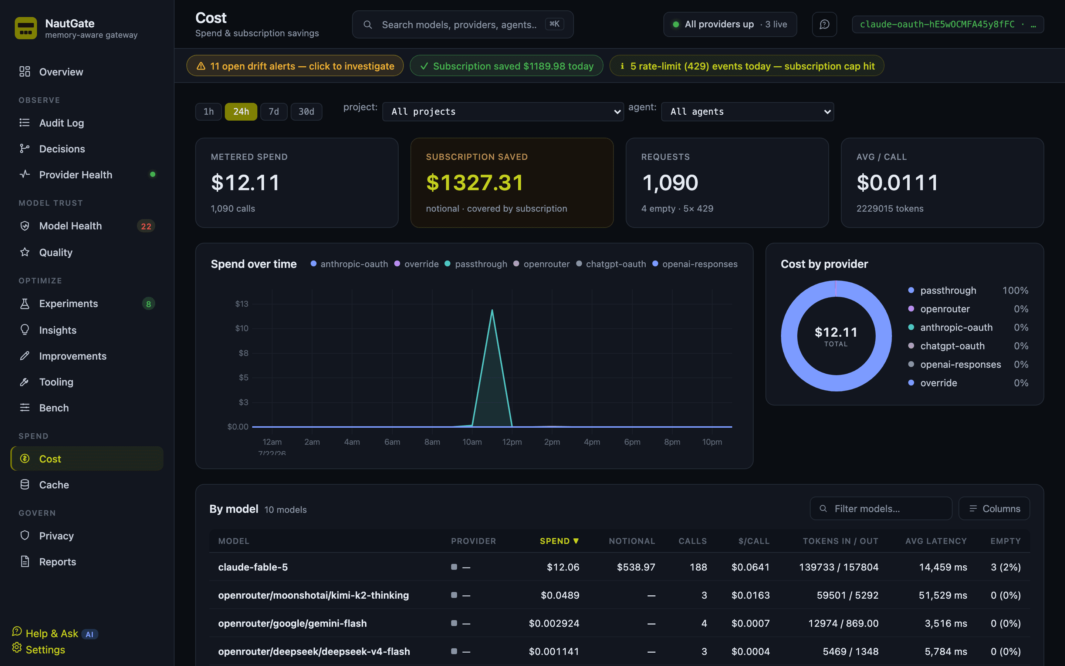Click the anthropic-oauth color dot in provider legend
Viewport: 1065px width, 666px height.
point(911,327)
